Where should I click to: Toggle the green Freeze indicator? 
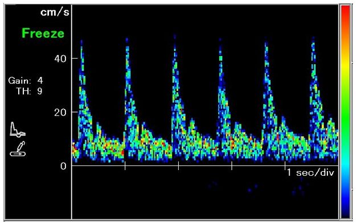43,33
